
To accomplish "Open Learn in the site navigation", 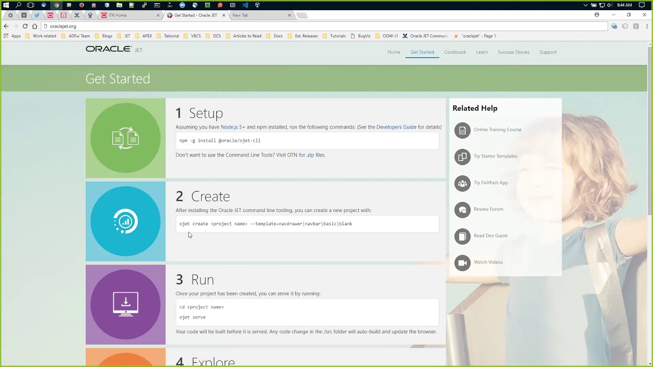I will tap(482, 52).
